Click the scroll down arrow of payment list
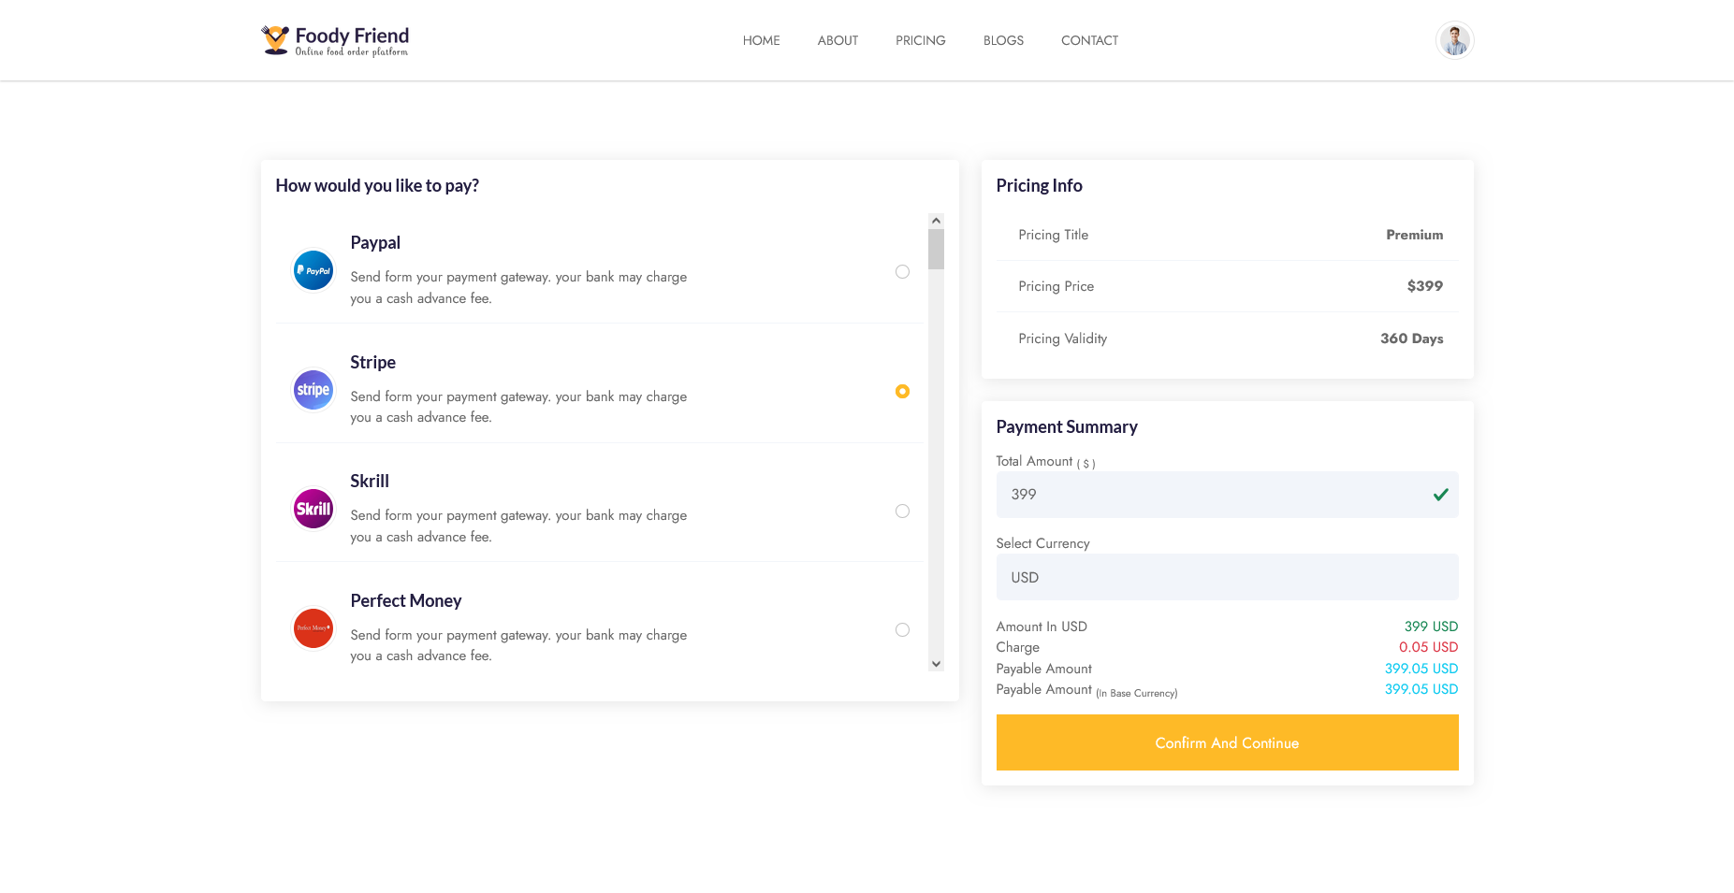This screenshot has width=1734, height=893. pyautogui.click(x=936, y=664)
